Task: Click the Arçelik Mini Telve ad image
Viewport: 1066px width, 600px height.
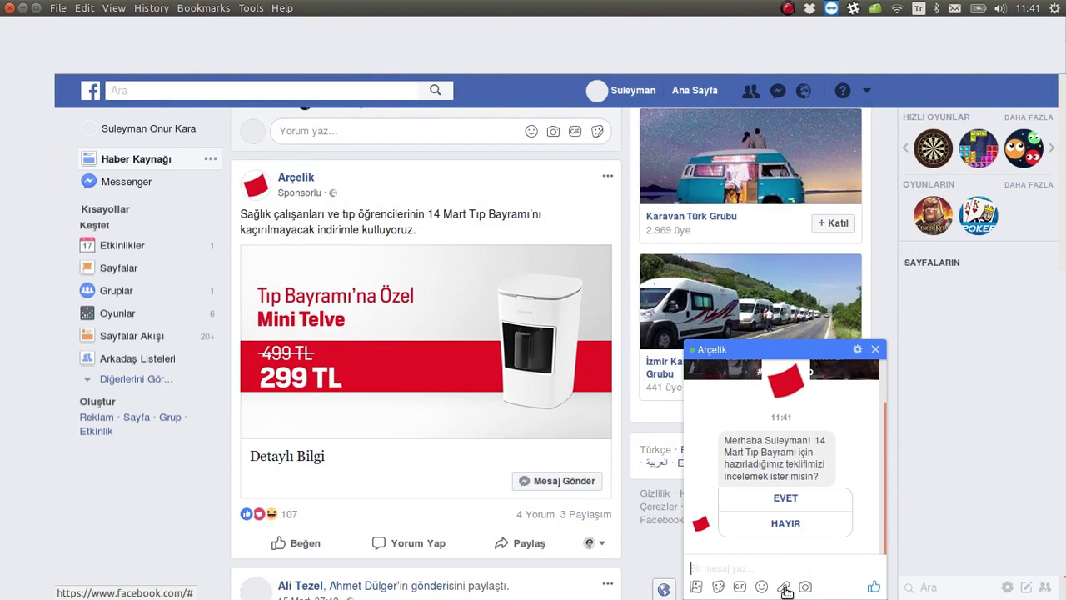Action: (x=426, y=342)
